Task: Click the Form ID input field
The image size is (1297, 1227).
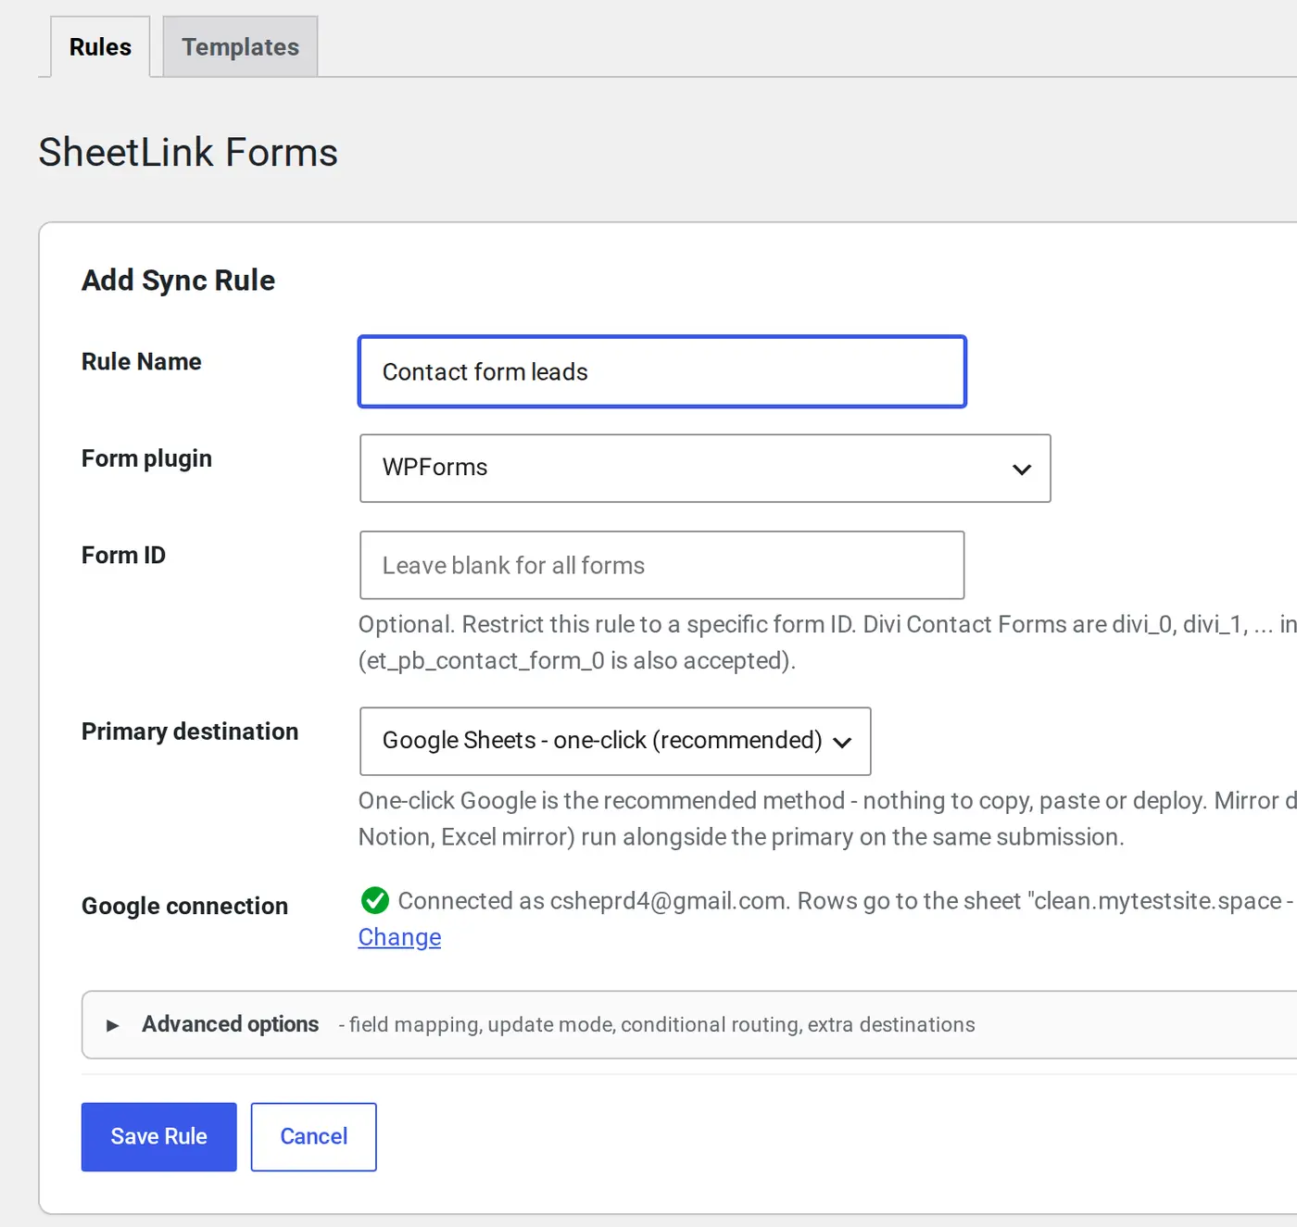Action: point(661,565)
